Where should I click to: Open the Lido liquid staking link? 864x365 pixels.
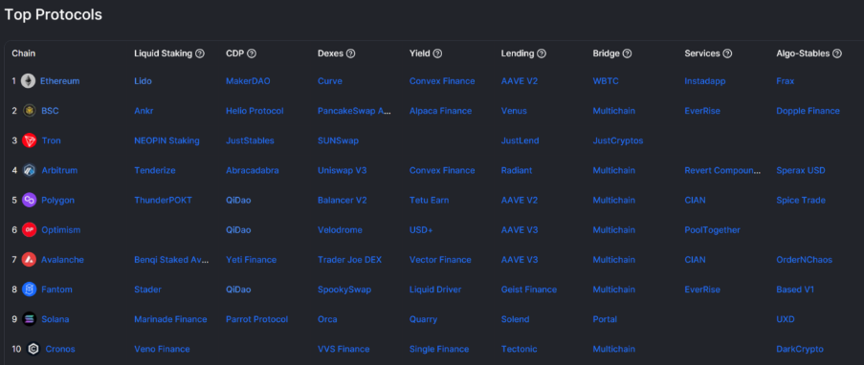[x=143, y=81]
